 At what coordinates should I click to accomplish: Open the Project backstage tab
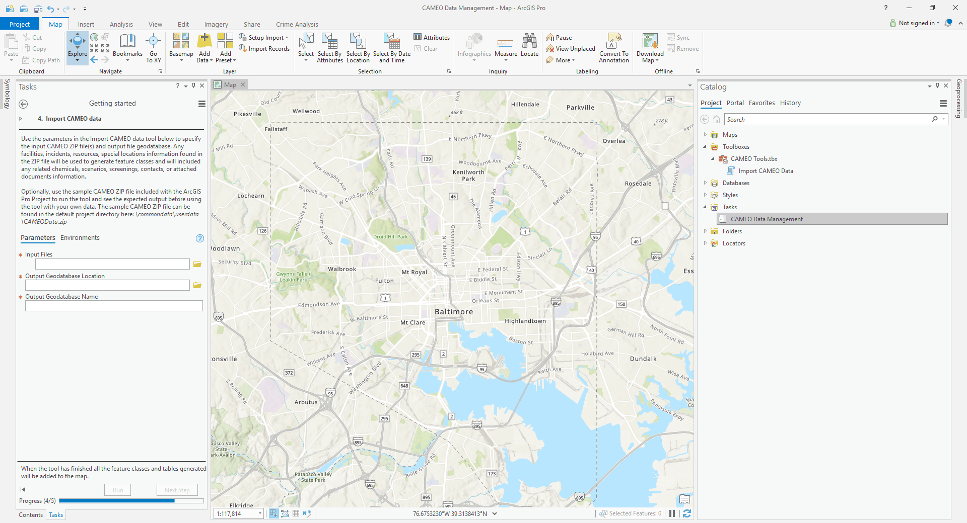coord(20,24)
